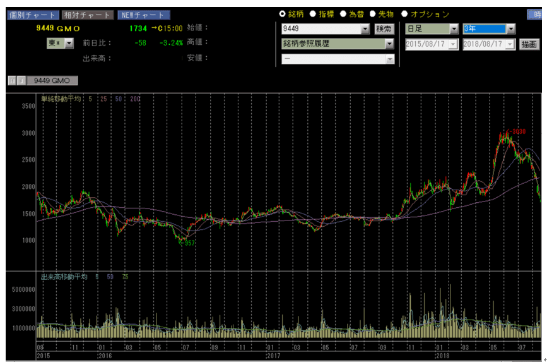Viewport: 547px width, 362px height.
Task: Click the 3080 peak price marker
Action: [517, 131]
